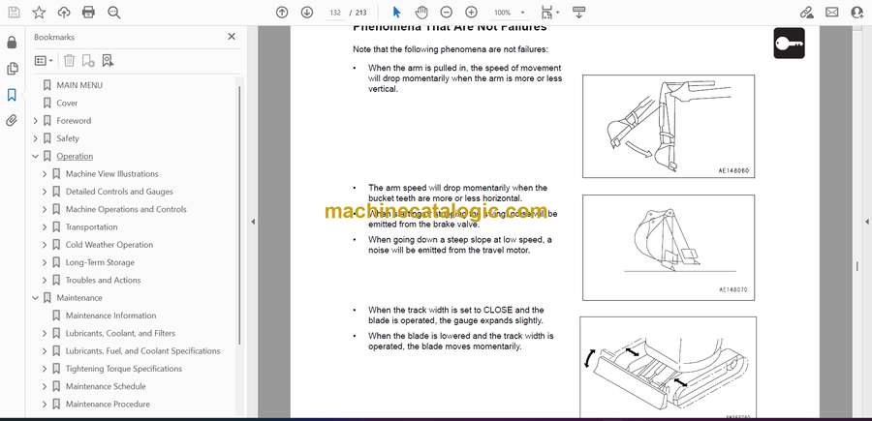Select the Maintenance Schedule bookmark
Image resolution: width=872 pixels, height=421 pixels.
108,386
